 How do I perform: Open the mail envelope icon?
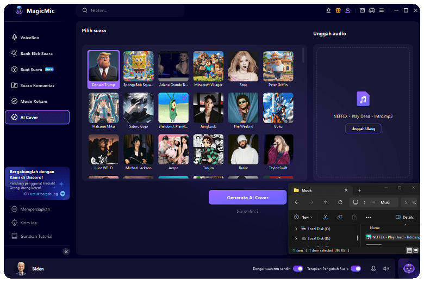click(x=362, y=10)
